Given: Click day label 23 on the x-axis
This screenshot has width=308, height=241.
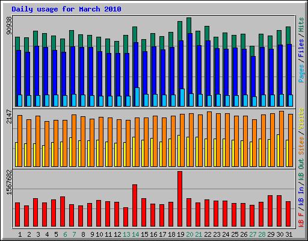Looking at the screenshot, I should click(217, 234).
